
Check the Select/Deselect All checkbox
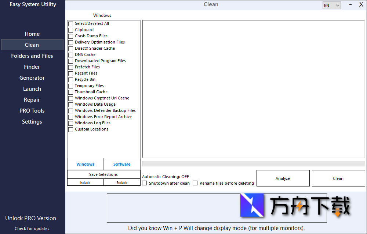pos(70,23)
